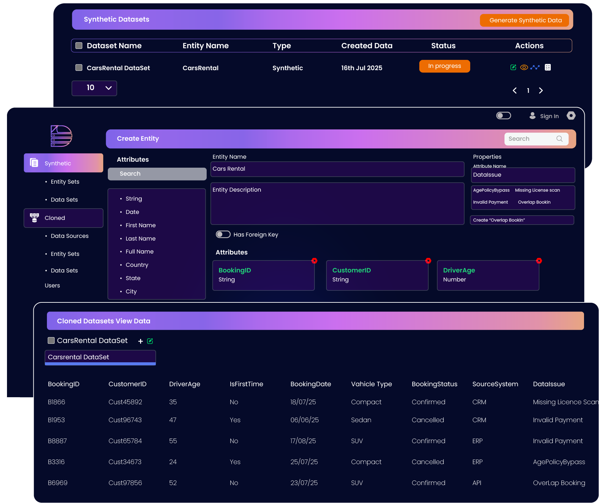This screenshot has height=503, width=599.
Task: Remove the BookingID attribute via red icon
Action: pos(314,261)
